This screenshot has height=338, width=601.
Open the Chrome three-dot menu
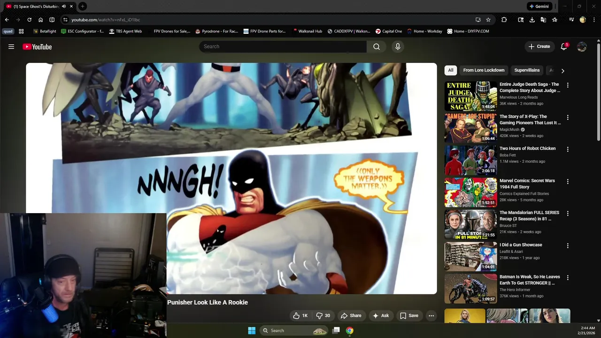593,20
